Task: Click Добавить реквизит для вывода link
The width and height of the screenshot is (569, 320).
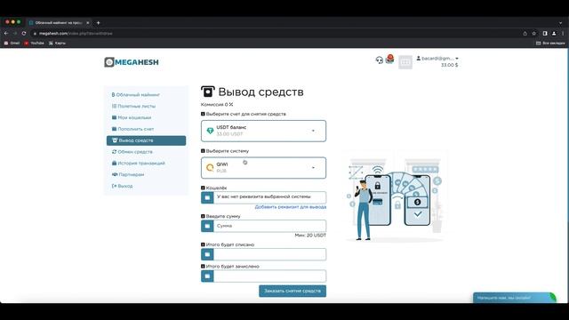Action: 291,207
